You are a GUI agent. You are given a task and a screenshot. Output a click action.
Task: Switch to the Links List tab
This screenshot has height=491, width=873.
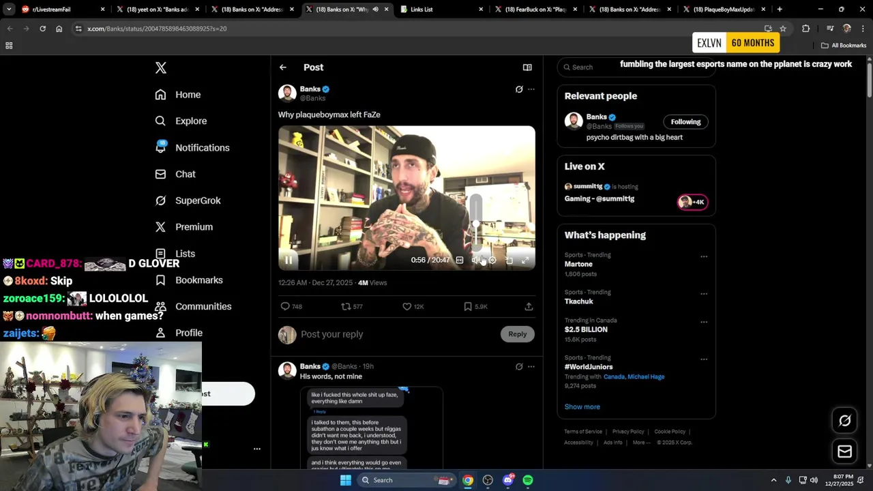click(x=440, y=10)
